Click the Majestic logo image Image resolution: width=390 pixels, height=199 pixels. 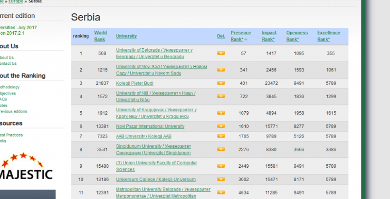[26, 168]
